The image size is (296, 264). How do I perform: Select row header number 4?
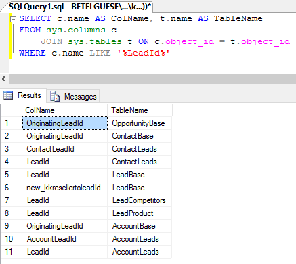click(x=12, y=162)
